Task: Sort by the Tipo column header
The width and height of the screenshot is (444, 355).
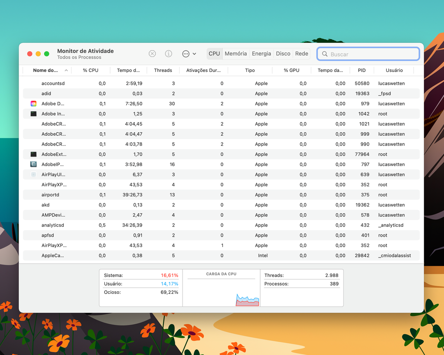Action: 250,70
